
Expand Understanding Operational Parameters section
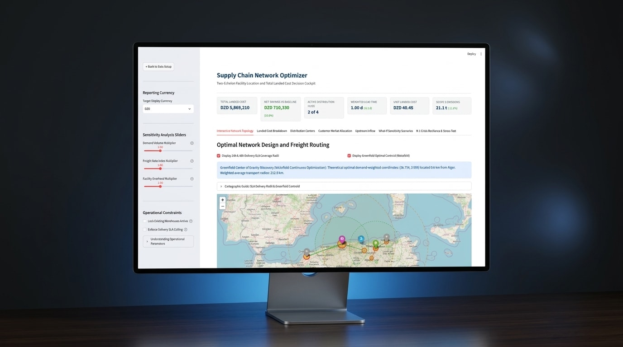(x=168, y=241)
